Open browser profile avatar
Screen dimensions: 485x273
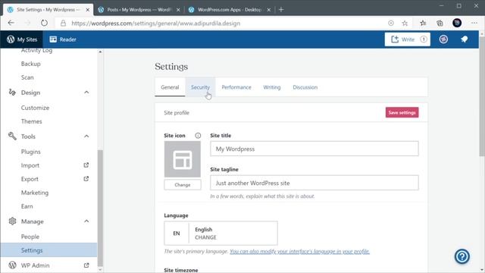click(x=457, y=23)
